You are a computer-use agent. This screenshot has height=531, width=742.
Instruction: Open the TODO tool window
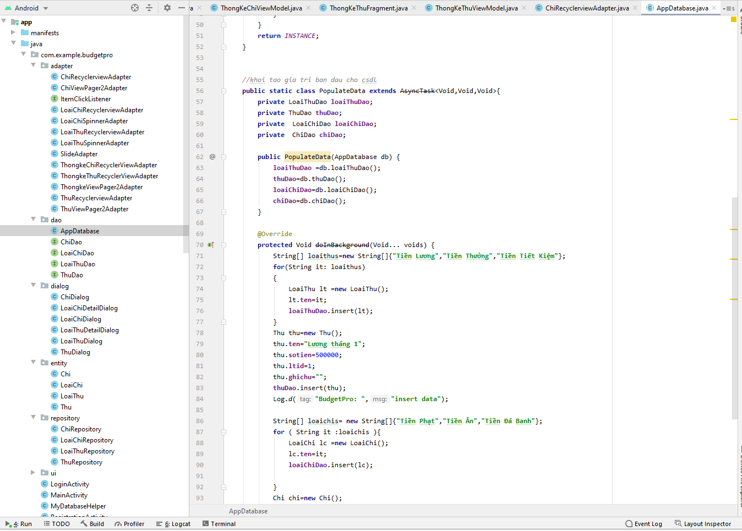(57, 524)
